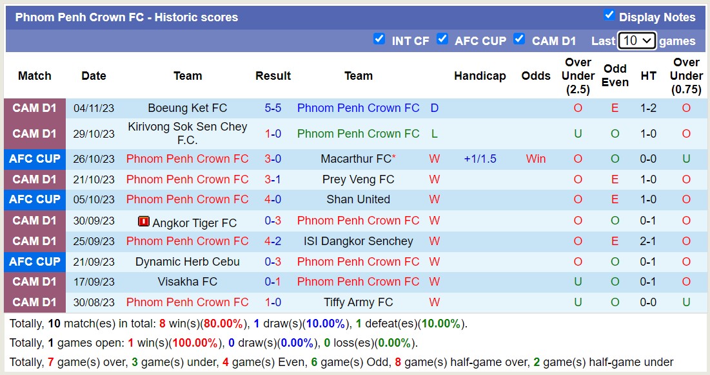
Task: Open the Phnom Penh Crown FC team link
Action: (358, 108)
